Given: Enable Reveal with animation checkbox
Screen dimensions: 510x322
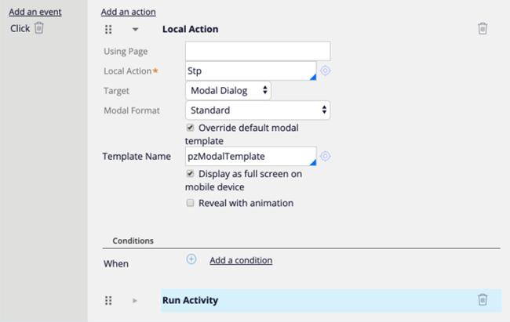Looking at the screenshot, I should [x=190, y=203].
